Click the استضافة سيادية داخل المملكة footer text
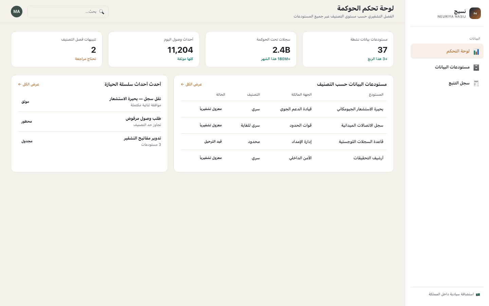The image size is (489, 306). pyautogui.click(x=451, y=294)
